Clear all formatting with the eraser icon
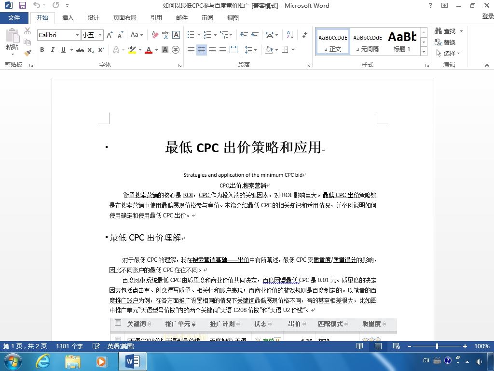494x371 pixels. (155, 35)
